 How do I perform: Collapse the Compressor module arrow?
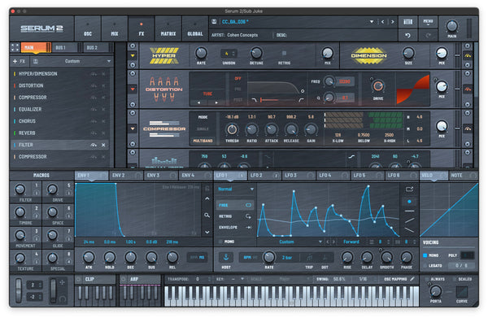[133, 129]
